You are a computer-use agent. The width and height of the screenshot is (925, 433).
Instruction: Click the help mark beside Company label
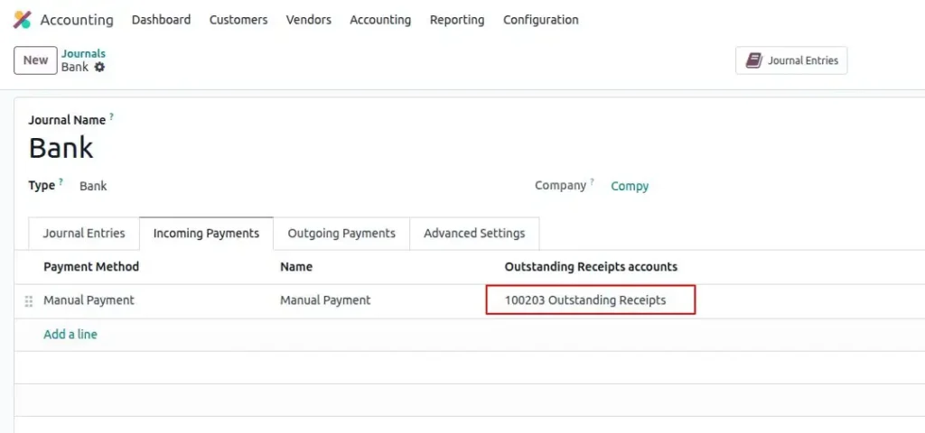pyautogui.click(x=592, y=182)
